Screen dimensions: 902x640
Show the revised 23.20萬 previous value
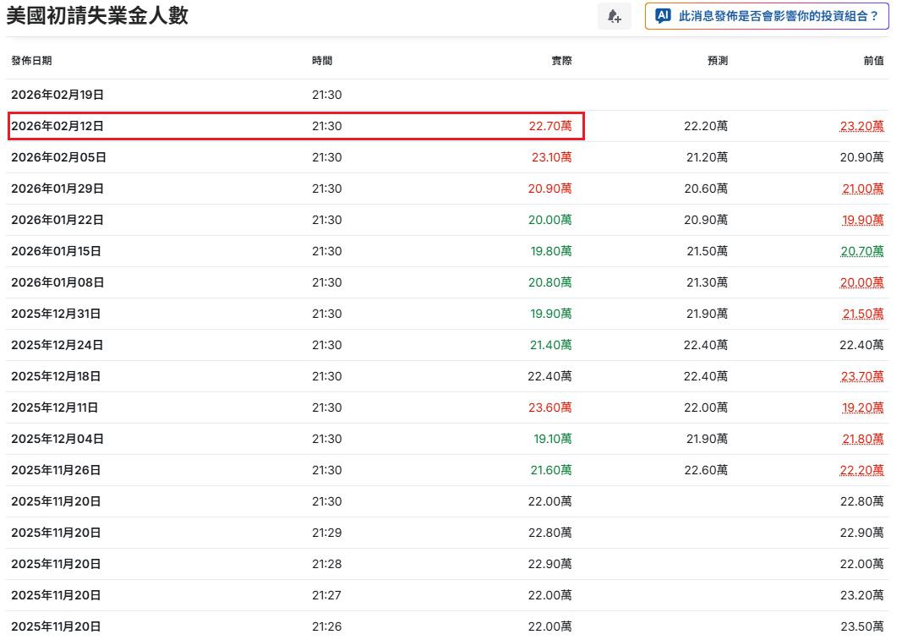(x=861, y=126)
